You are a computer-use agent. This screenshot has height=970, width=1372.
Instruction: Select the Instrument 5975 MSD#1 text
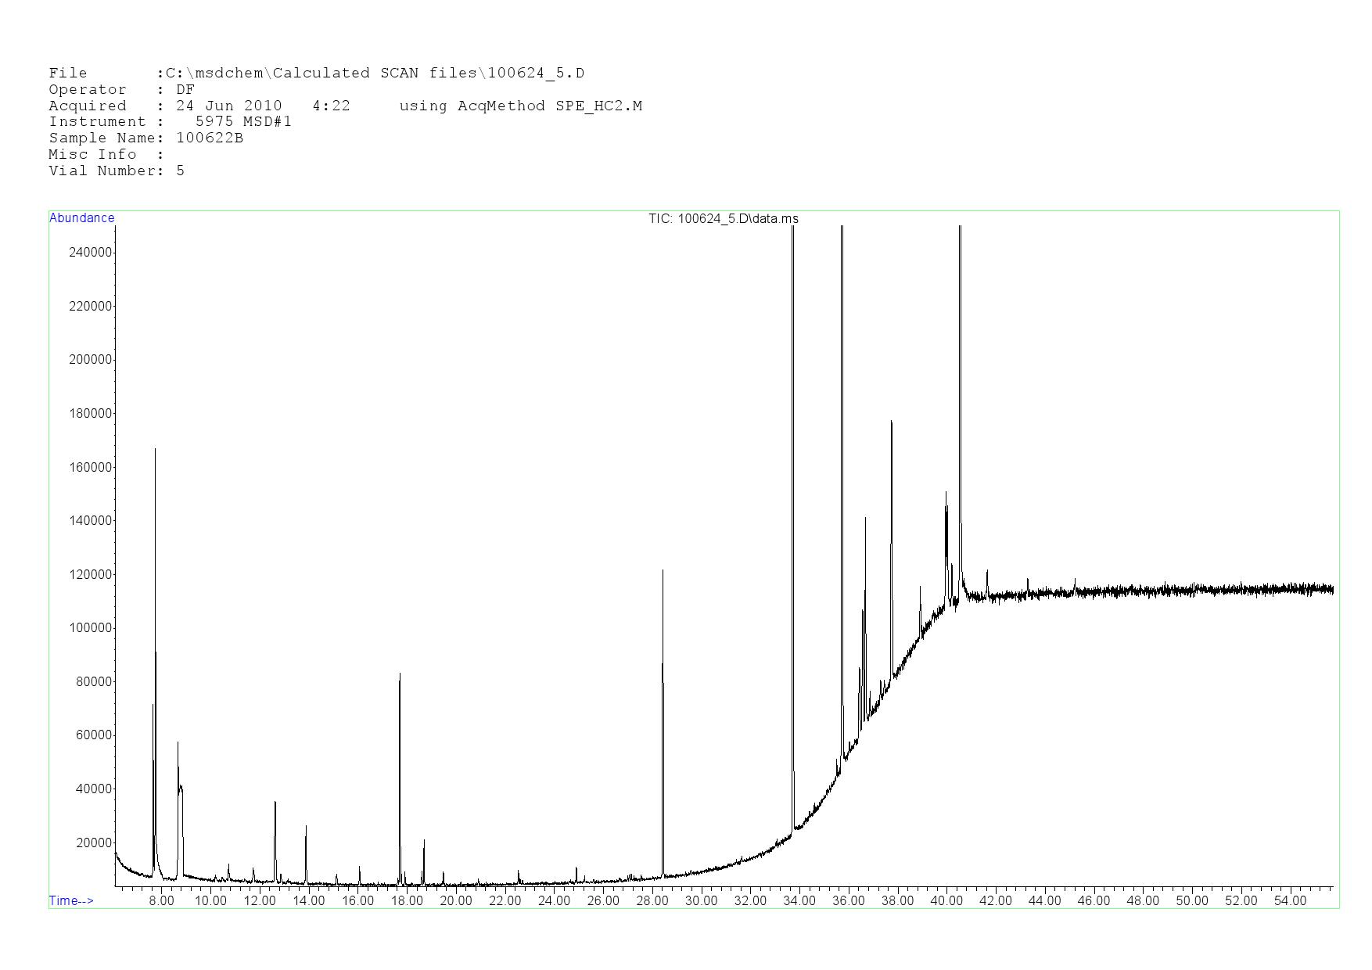(x=170, y=122)
